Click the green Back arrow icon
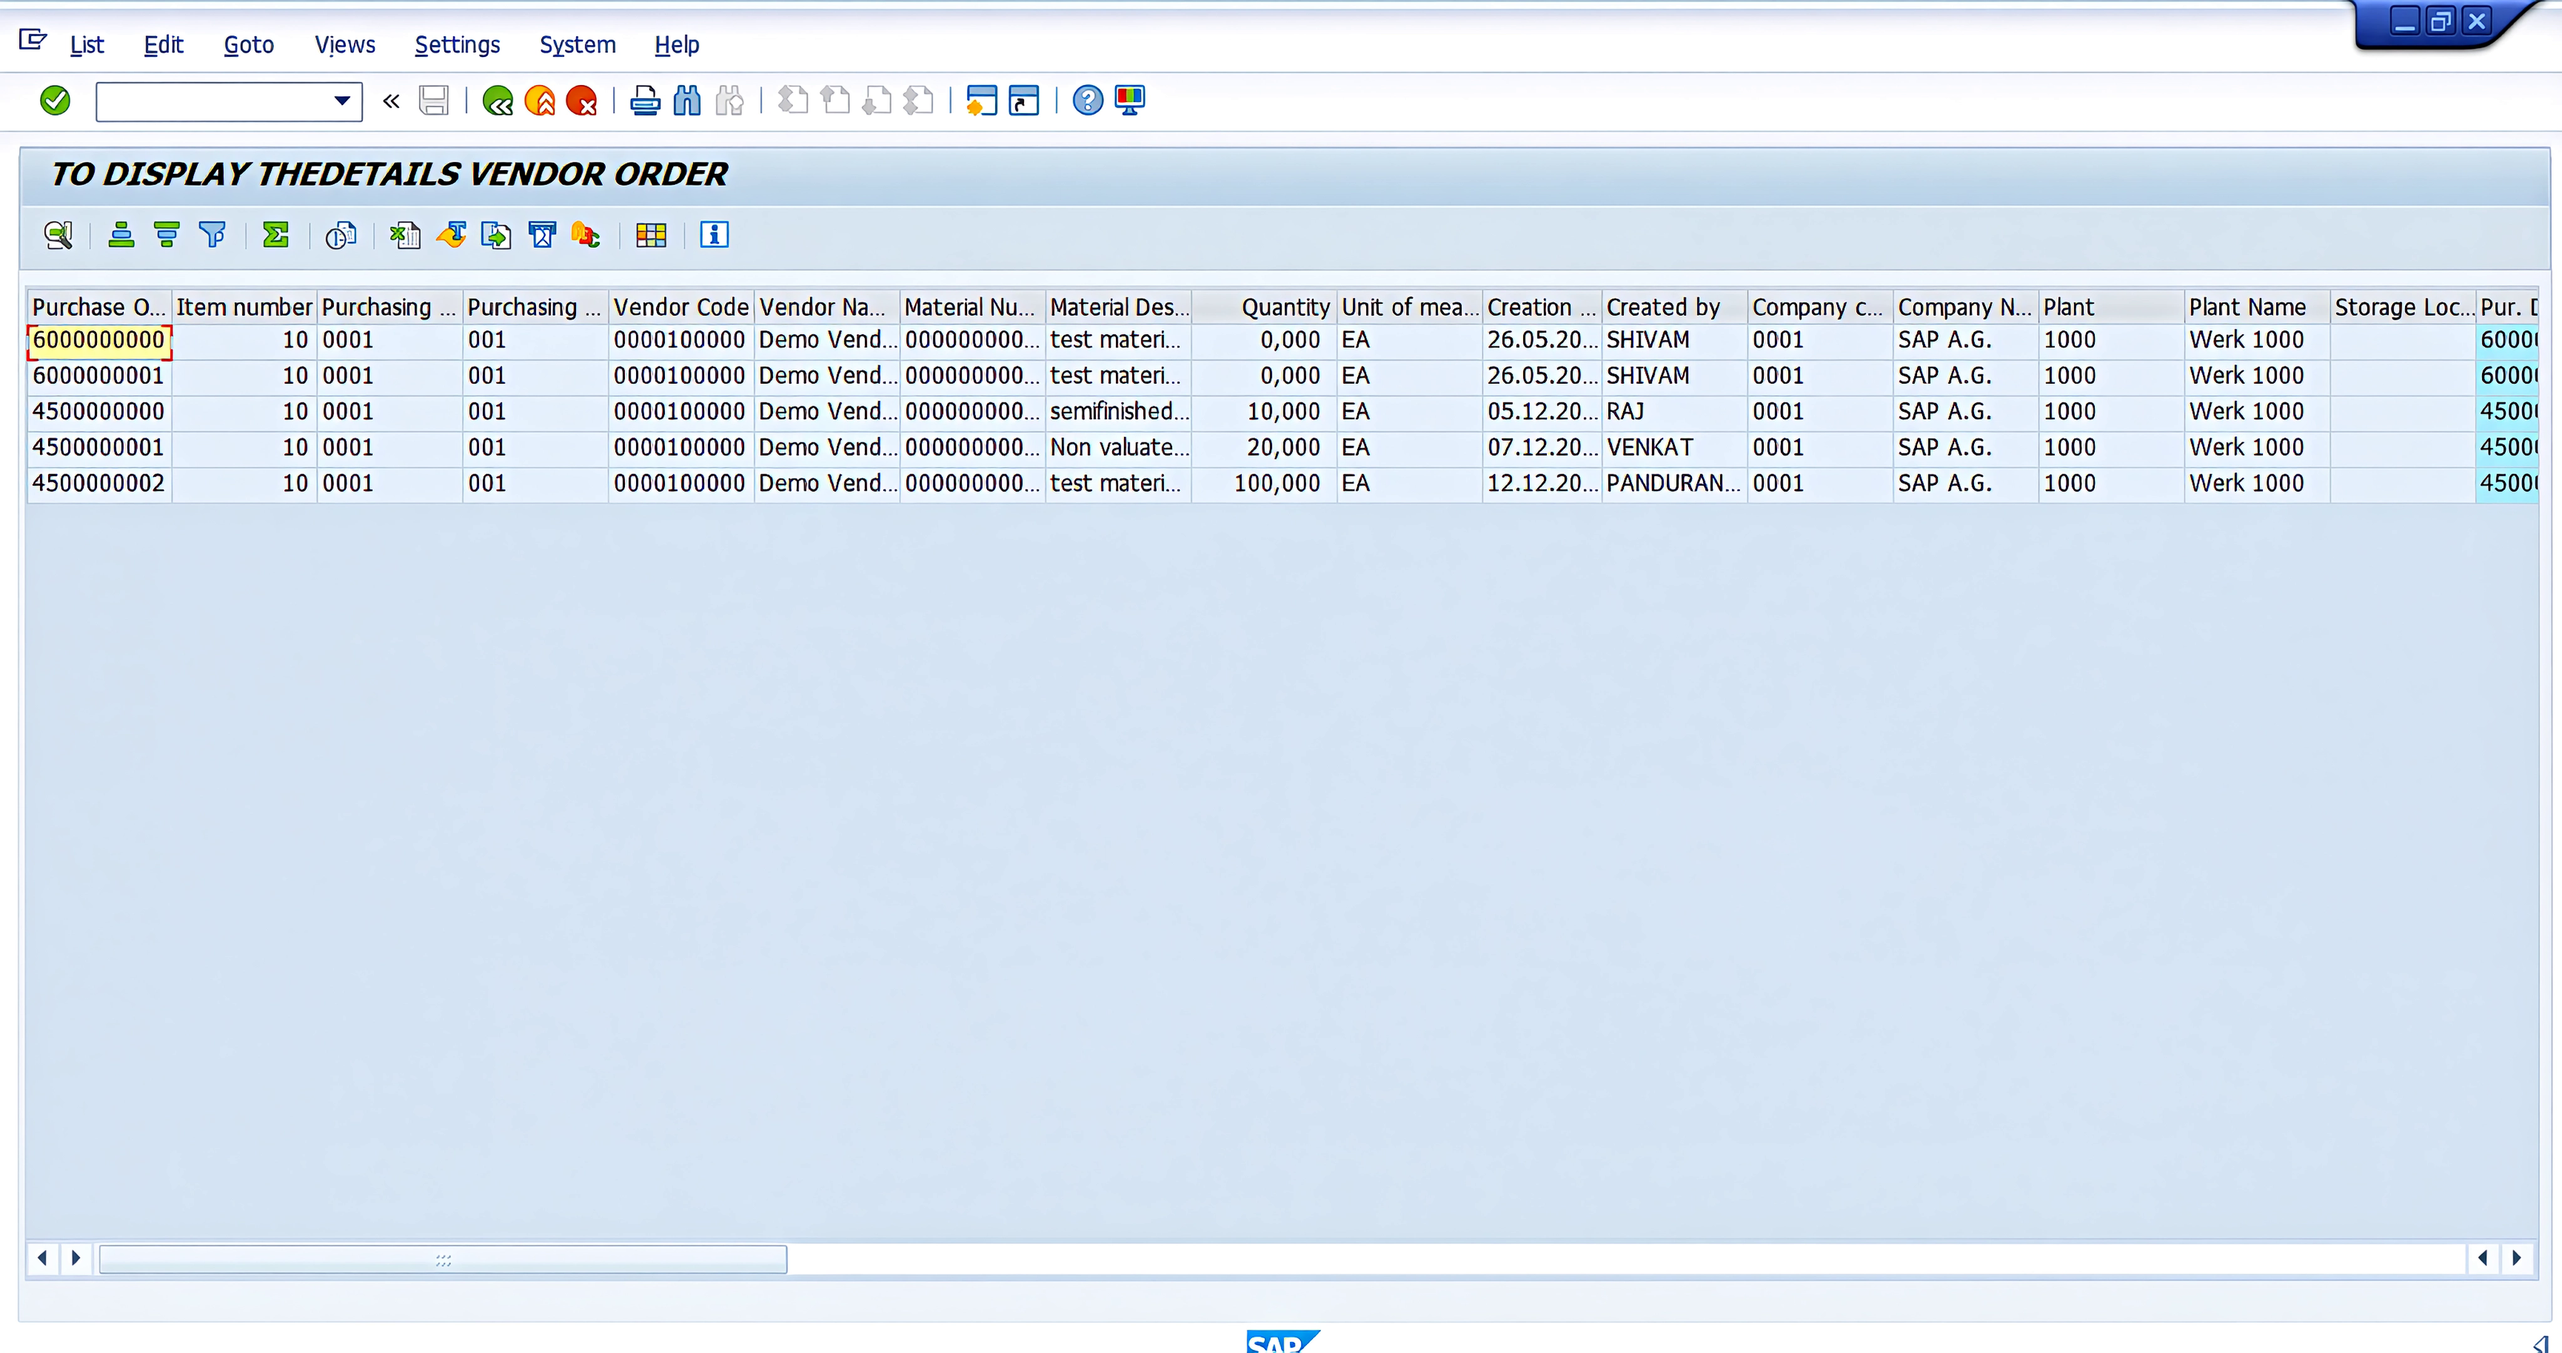Image resolution: width=2562 pixels, height=1353 pixels. pyautogui.click(x=497, y=101)
